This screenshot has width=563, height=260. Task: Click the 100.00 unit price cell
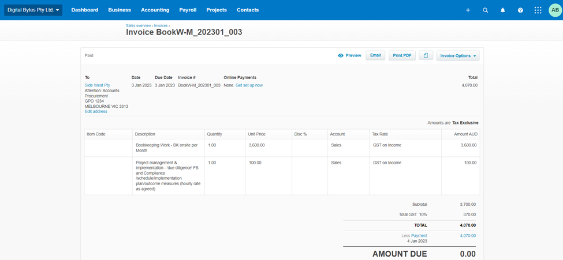click(268, 176)
